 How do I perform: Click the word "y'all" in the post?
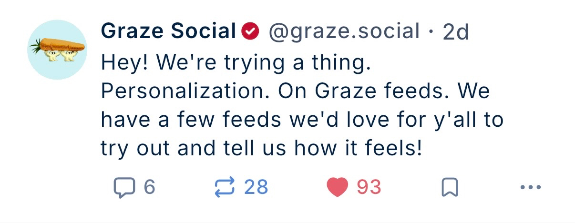pos(452,120)
